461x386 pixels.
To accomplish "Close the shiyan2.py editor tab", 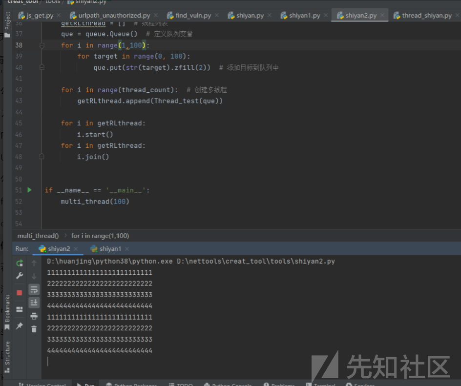I will point(382,15).
